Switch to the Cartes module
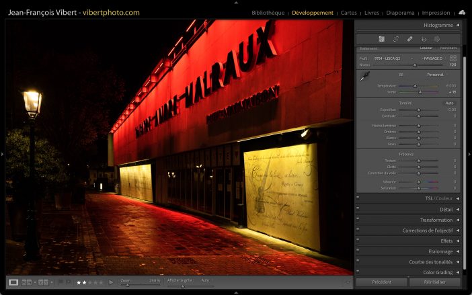Image resolution: width=472 pixels, height=295 pixels. click(349, 13)
